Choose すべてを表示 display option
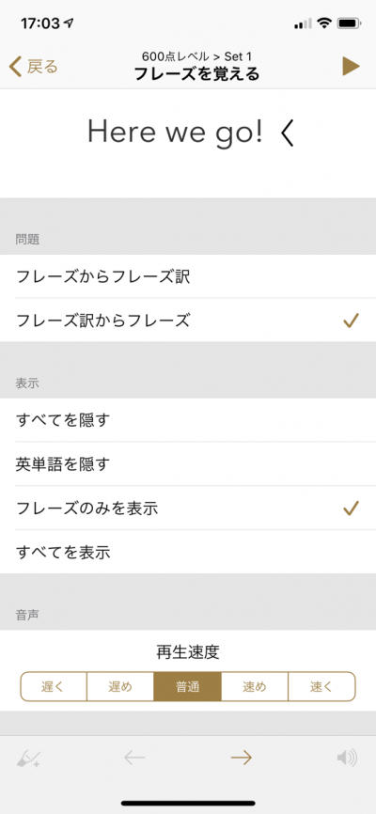Screen dimensions: 376x814 188,553
